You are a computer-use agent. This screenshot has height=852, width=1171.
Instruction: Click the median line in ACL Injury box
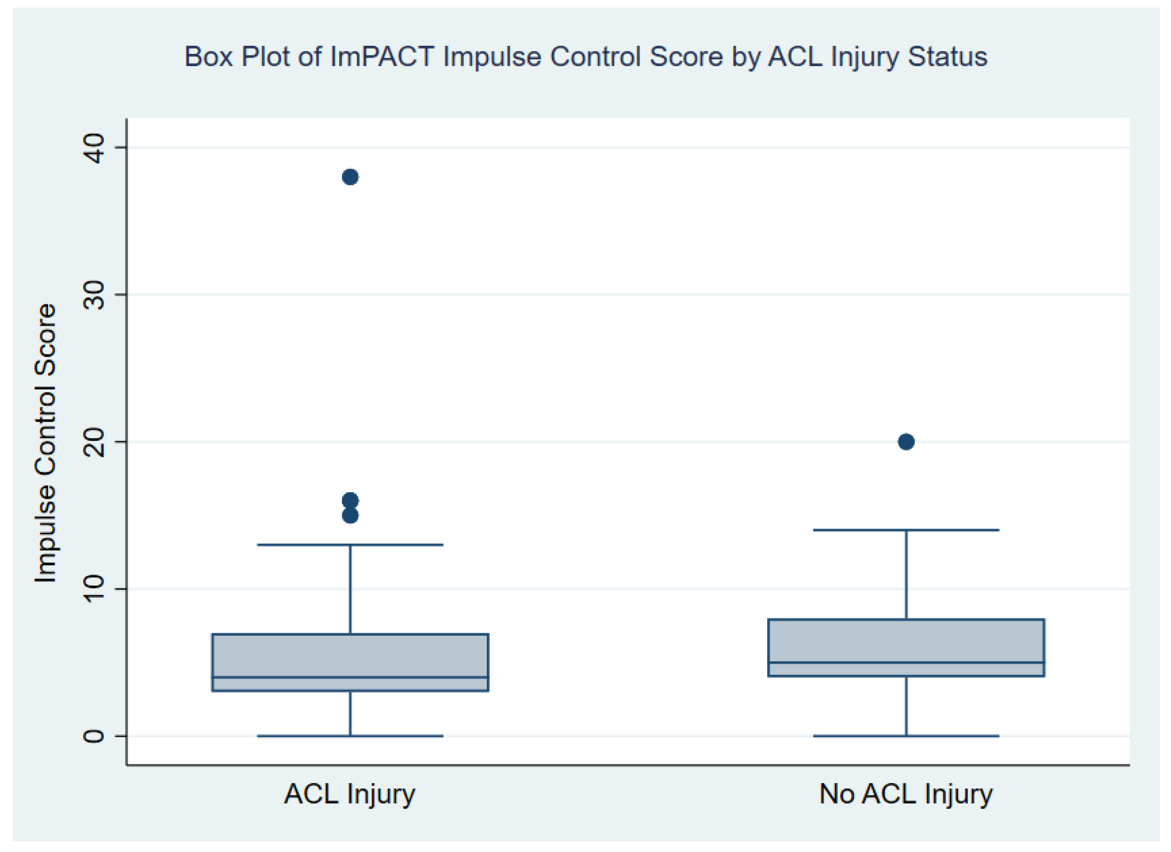pyautogui.click(x=350, y=677)
